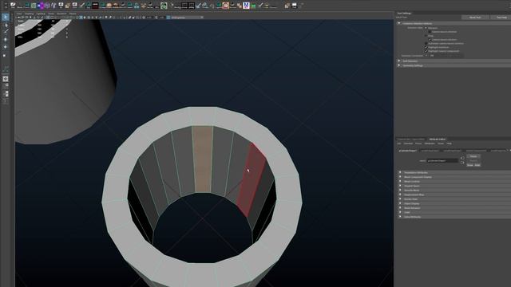
Task: Click the Presets button
Action: pyautogui.click(x=473, y=161)
